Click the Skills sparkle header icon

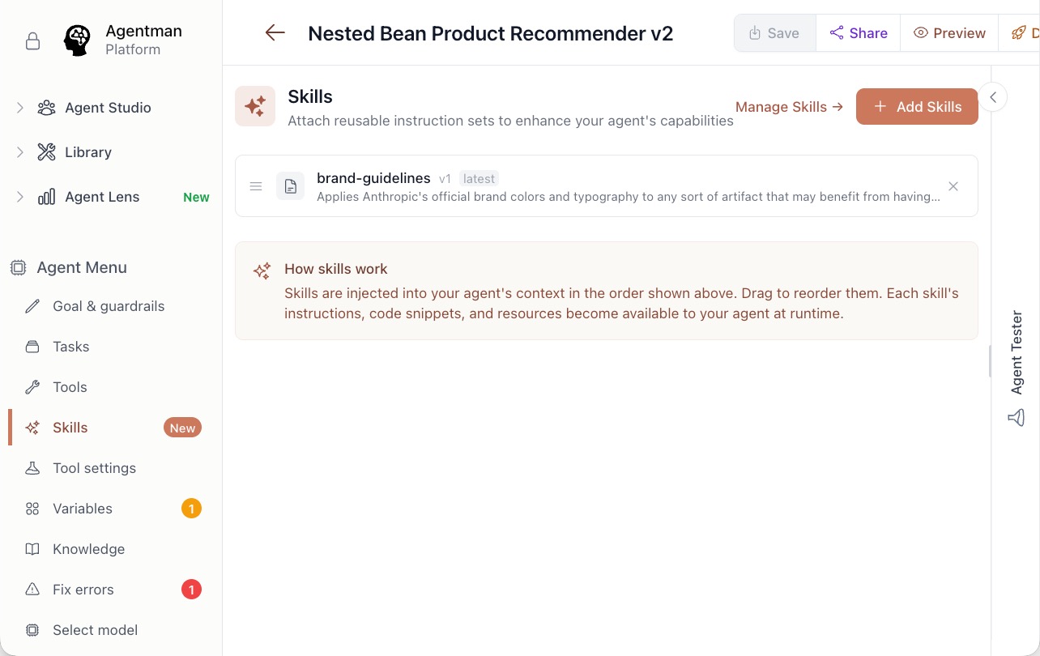point(255,106)
